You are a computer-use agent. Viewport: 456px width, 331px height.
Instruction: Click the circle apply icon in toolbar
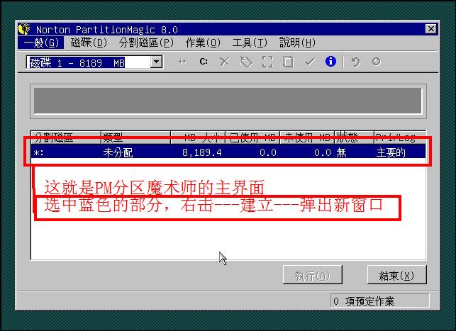[377, 62]
